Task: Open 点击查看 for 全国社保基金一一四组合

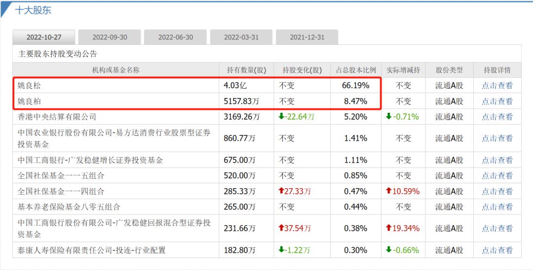Action: coord(497,191)
